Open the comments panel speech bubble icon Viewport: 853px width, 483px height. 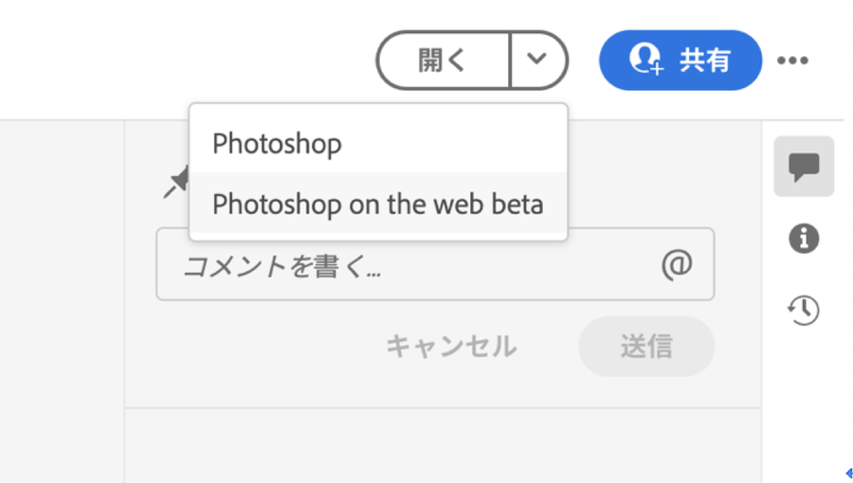804,167
